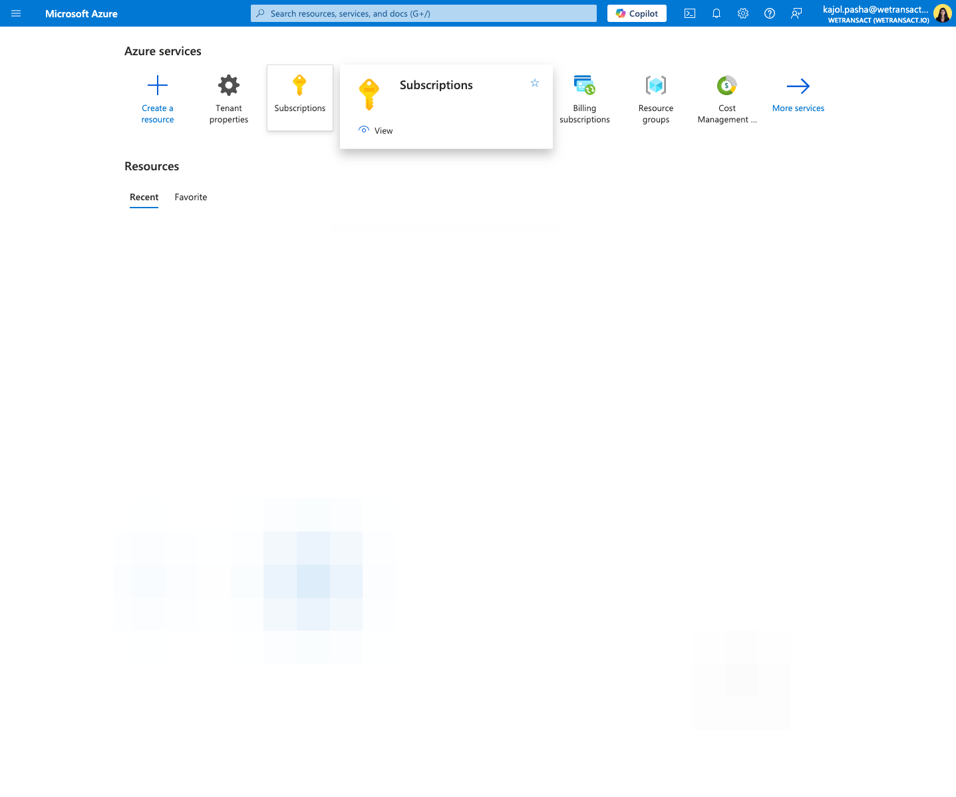Focus the search resources input field
This screenshot has height=797, width=956.
coord(424,13)
